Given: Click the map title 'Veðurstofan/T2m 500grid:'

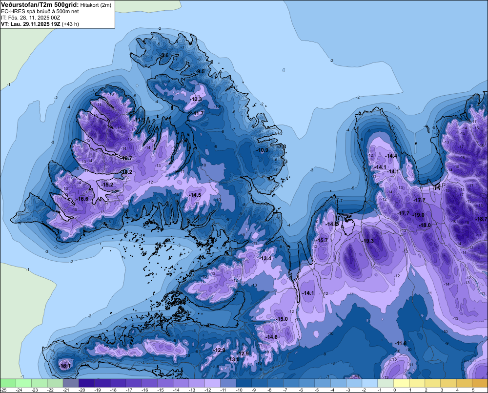Looking at the screenshot, I should (x=39, y=5).
